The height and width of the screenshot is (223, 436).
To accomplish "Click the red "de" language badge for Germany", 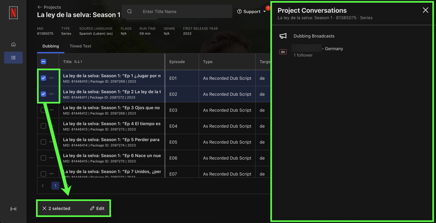I will pyautogui.click(x=283, y=52).
